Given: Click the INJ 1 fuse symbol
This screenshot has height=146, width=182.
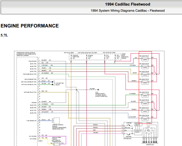Looking at the screenshot, I should 105,57.
